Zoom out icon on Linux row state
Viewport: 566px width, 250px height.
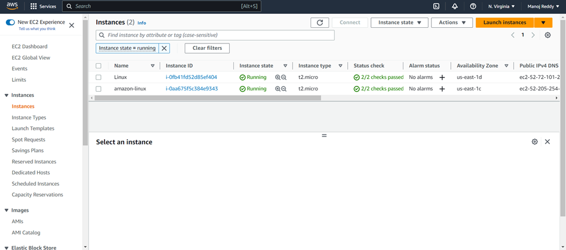[284, 77]
